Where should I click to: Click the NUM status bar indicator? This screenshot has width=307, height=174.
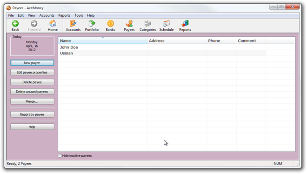tap(278, 164)
